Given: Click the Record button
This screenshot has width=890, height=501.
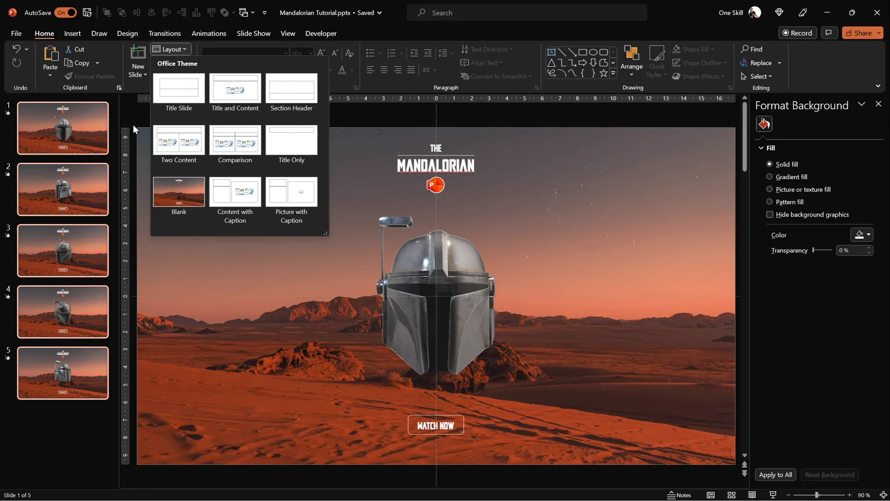Looking at the screenshot, I should 797,33.
